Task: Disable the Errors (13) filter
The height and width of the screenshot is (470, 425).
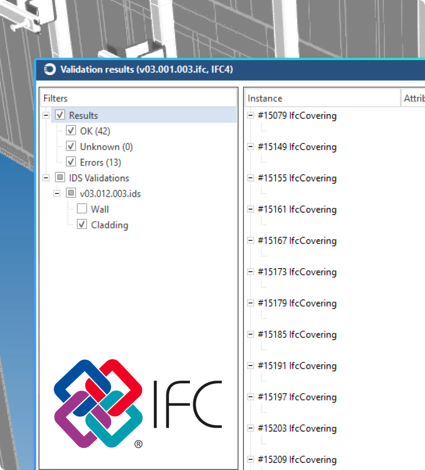Action: point(71,162)
